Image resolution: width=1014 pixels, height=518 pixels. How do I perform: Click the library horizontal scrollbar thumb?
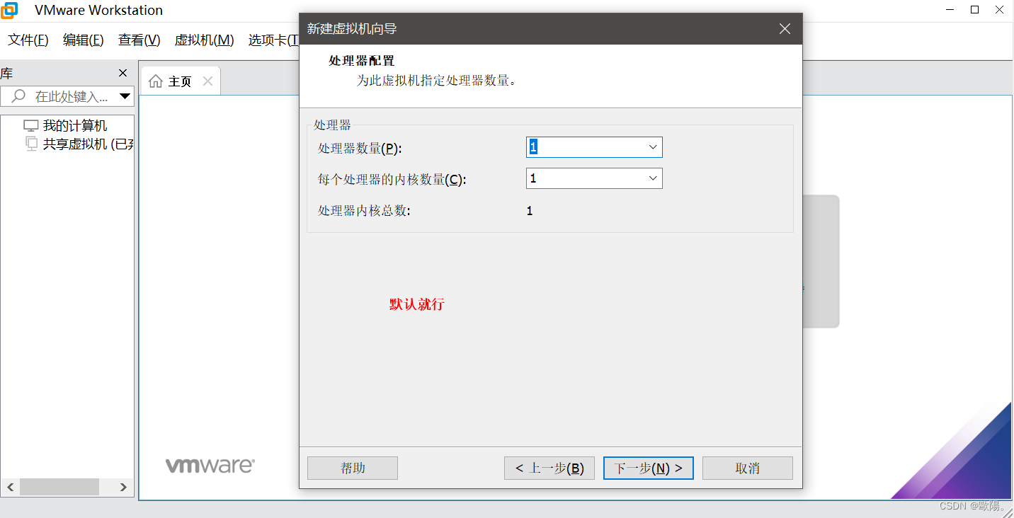[59, 487]
